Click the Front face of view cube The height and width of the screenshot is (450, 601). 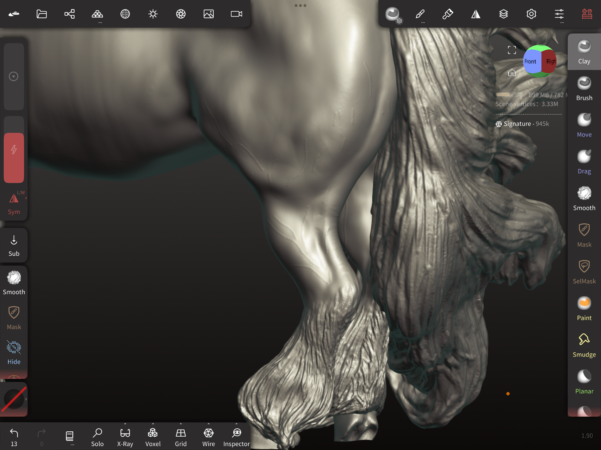click(531, 61)
